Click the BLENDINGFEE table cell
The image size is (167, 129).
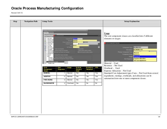click(49, 84)
